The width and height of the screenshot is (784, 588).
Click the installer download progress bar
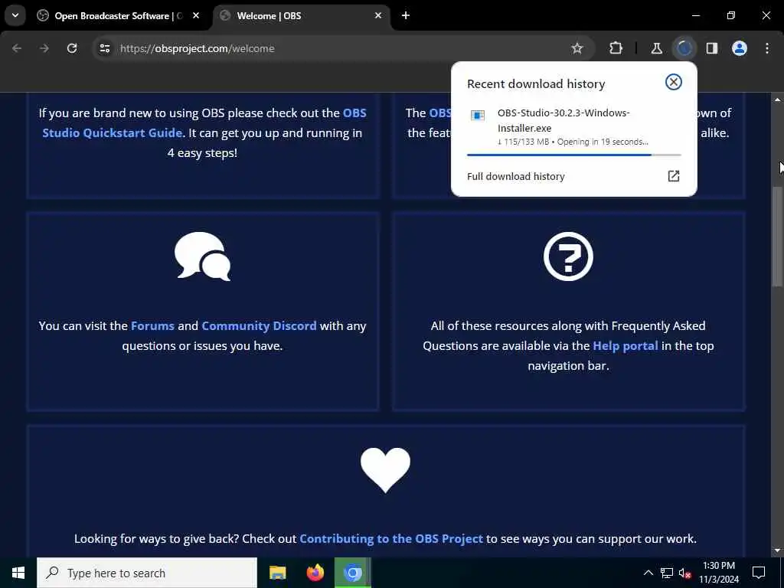[x=573, y=155]
